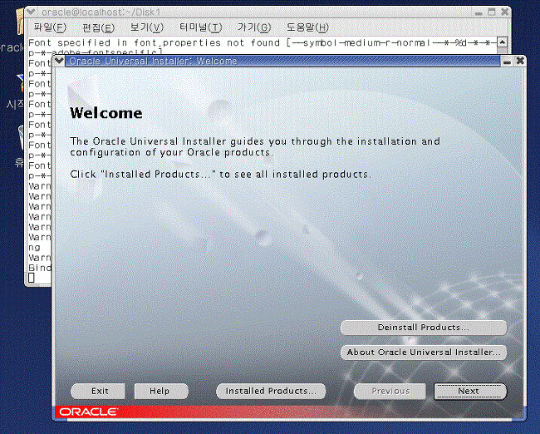
Task: Close the terminal window
Action: [504, 12]
